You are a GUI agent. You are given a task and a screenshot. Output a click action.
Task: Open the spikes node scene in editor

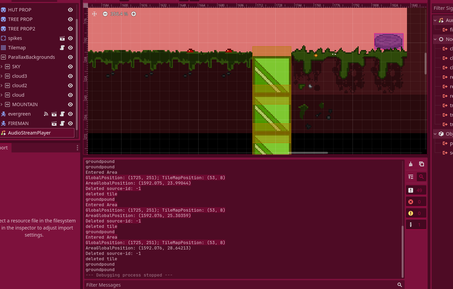62,38
